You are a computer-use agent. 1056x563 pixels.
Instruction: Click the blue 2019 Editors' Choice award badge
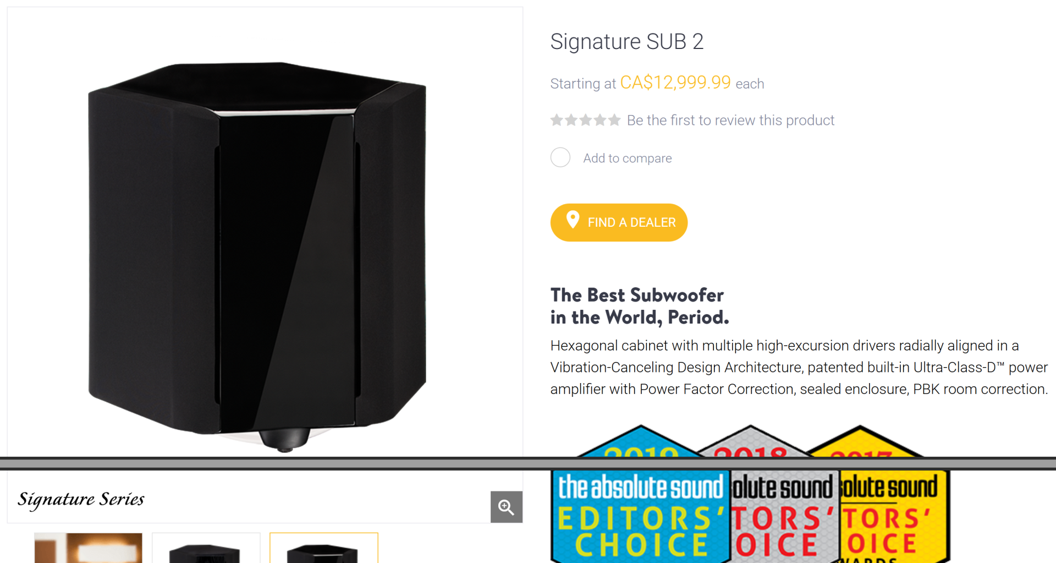point(640,495)
